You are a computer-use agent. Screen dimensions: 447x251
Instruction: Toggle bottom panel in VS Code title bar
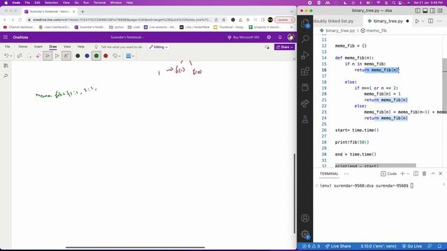click(425, 10)
